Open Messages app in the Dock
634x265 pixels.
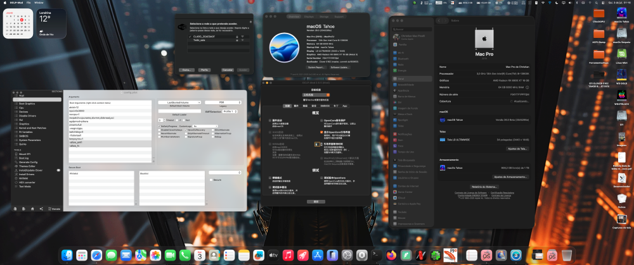coord(111,256)
